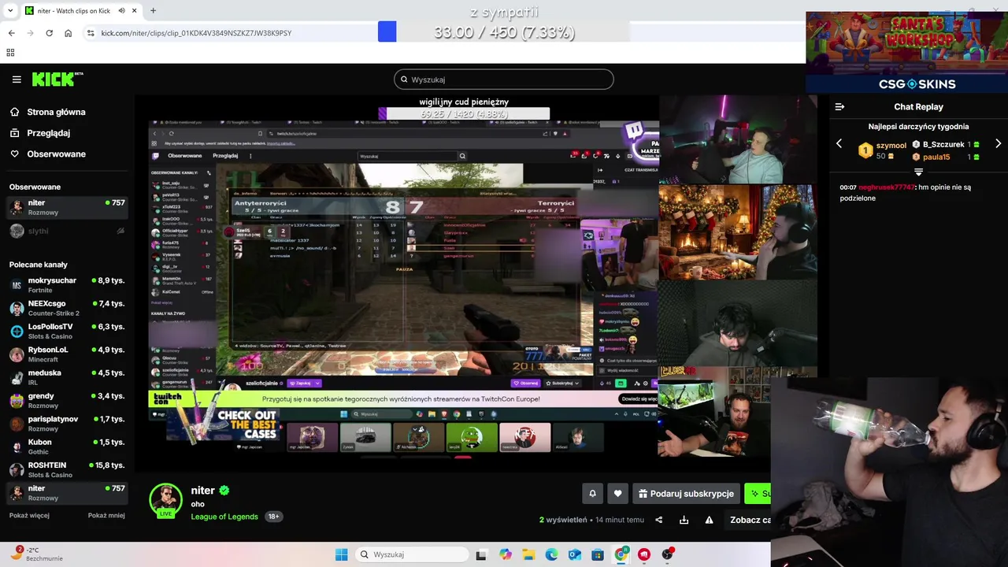Go back in browser
1008x567 pixels.
tap(12, 33)
